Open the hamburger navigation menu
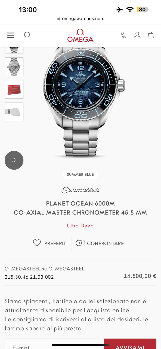Image resolution: width=161 pixels, height=349 pixels. tap(10, 35)
